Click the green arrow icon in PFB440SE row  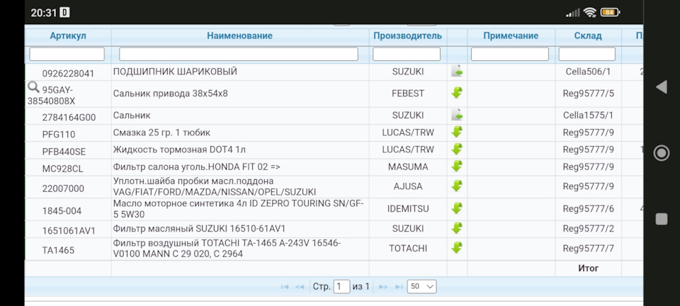click(x=457, y=149)
